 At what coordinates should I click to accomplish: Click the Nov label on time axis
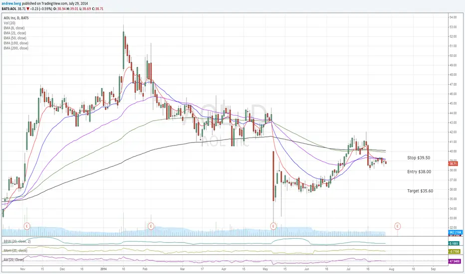23,269
